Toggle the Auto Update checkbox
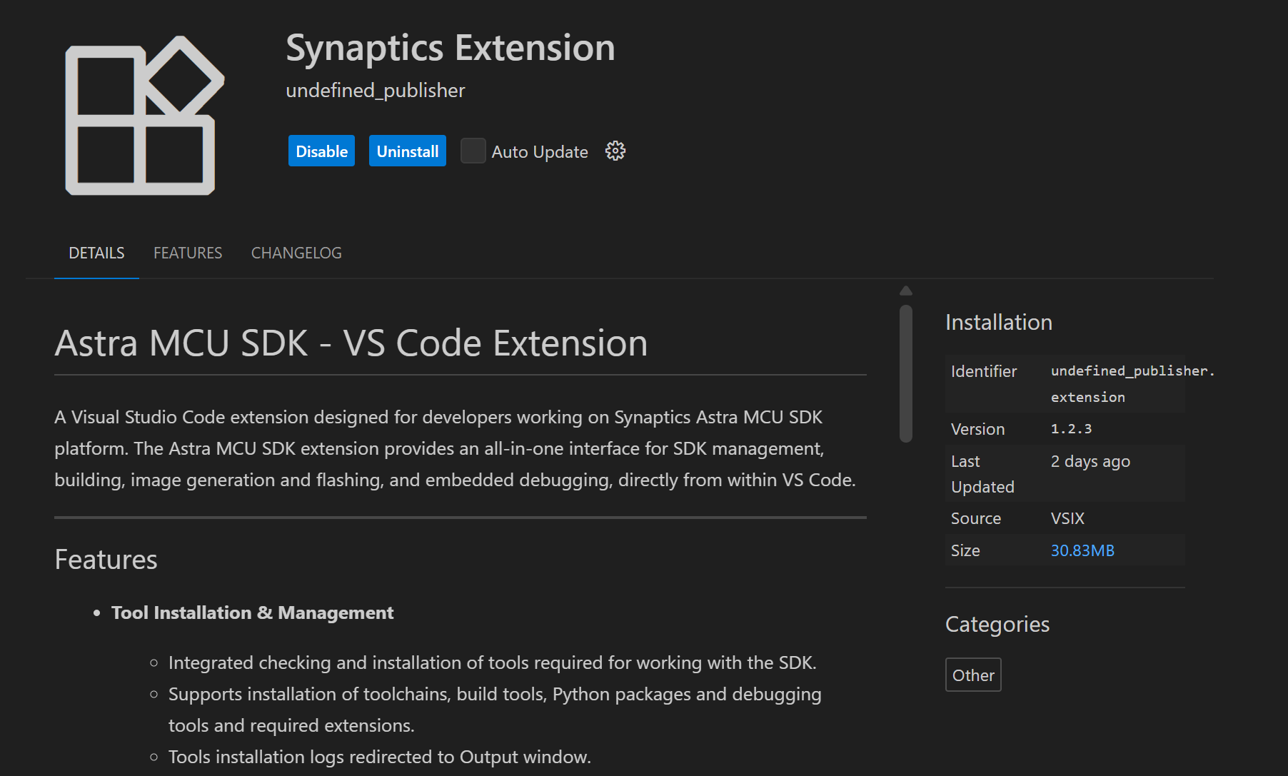This screenshot has width=1288, height=776. 473,151
